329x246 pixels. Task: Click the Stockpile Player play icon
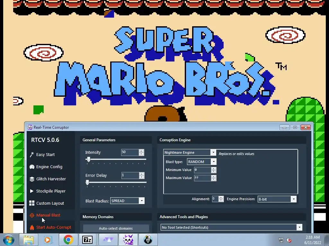(x=32, y=191)
